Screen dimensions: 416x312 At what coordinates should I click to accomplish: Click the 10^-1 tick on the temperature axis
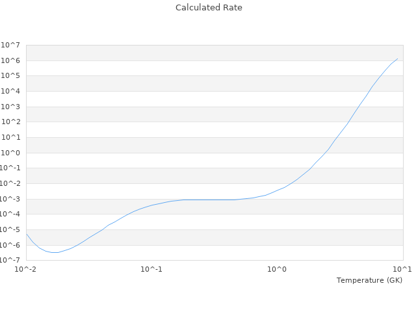point(151,269)
